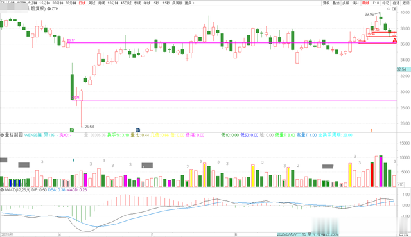Open the 多周期 multi-period option
Image resolution: width=411 pixels, height=237 pixels.
tap(177, 3)
